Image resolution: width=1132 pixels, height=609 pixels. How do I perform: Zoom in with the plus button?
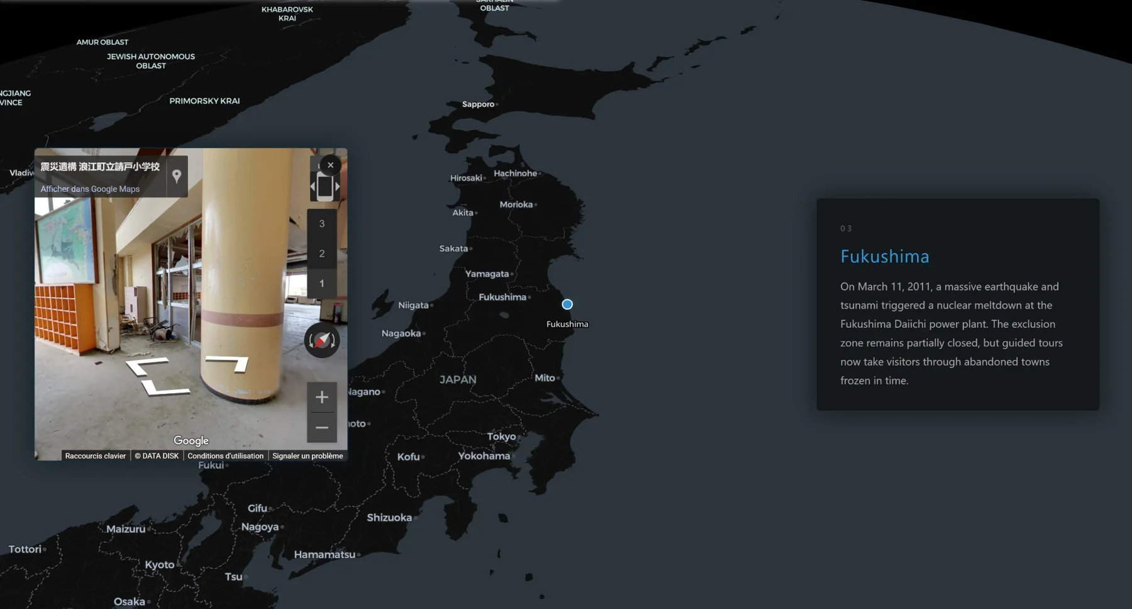tap(322, 397)
